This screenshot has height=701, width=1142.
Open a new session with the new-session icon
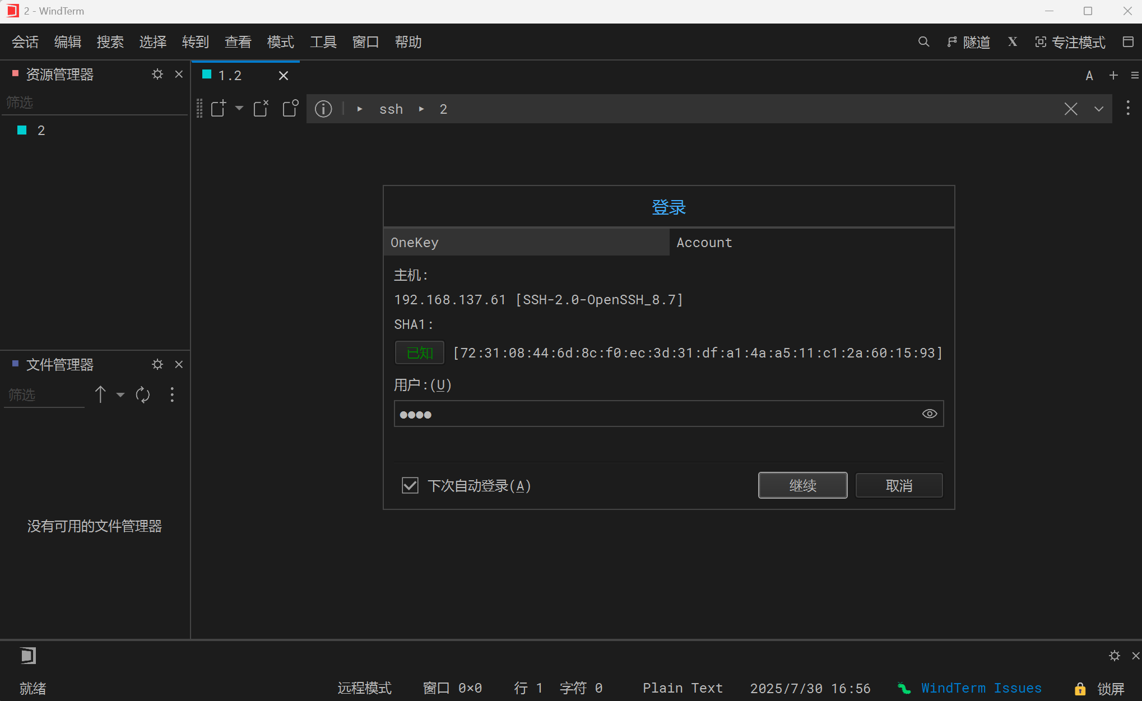tap(219, 108)
